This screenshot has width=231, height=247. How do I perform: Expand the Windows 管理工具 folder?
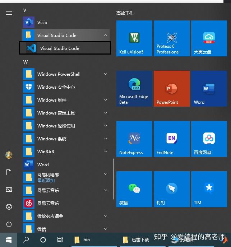pos(106,113)
